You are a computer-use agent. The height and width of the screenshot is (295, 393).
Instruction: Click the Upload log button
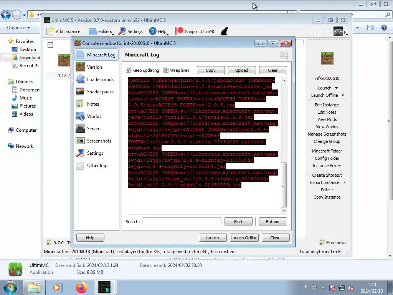[x=242, y=70]
